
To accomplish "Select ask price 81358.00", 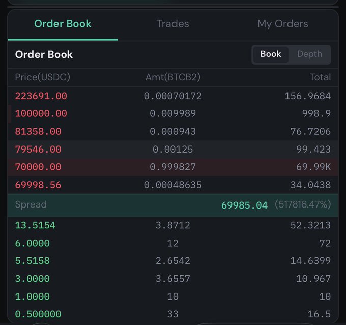I will click(x=38, y=132).
